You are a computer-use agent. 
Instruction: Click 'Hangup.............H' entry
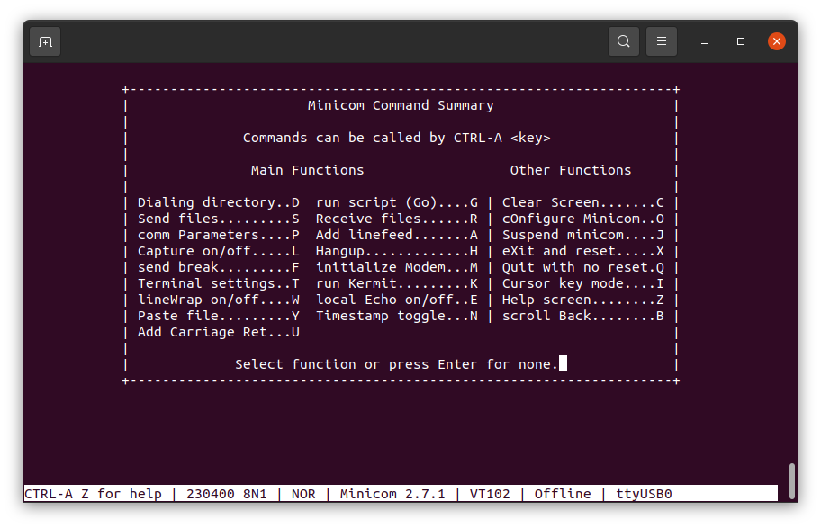point(397,251)
